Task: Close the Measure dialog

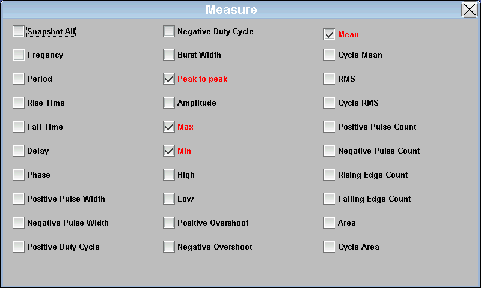Action: click(x=470, y=10)
